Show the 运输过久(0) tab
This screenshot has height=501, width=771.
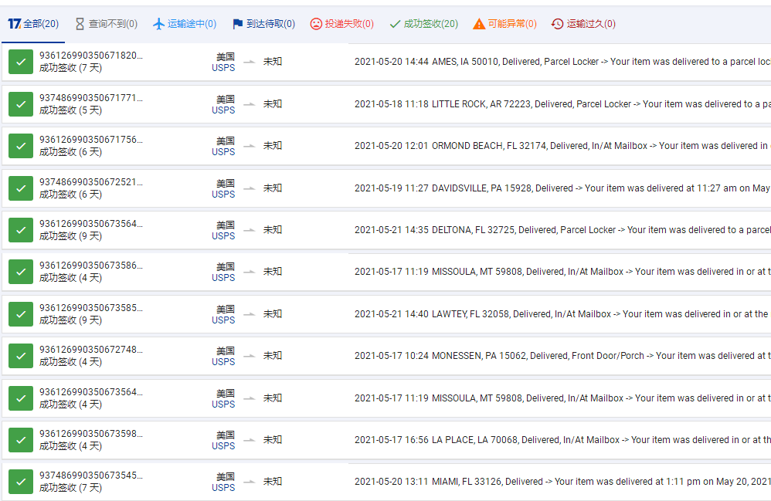(583, 24)
